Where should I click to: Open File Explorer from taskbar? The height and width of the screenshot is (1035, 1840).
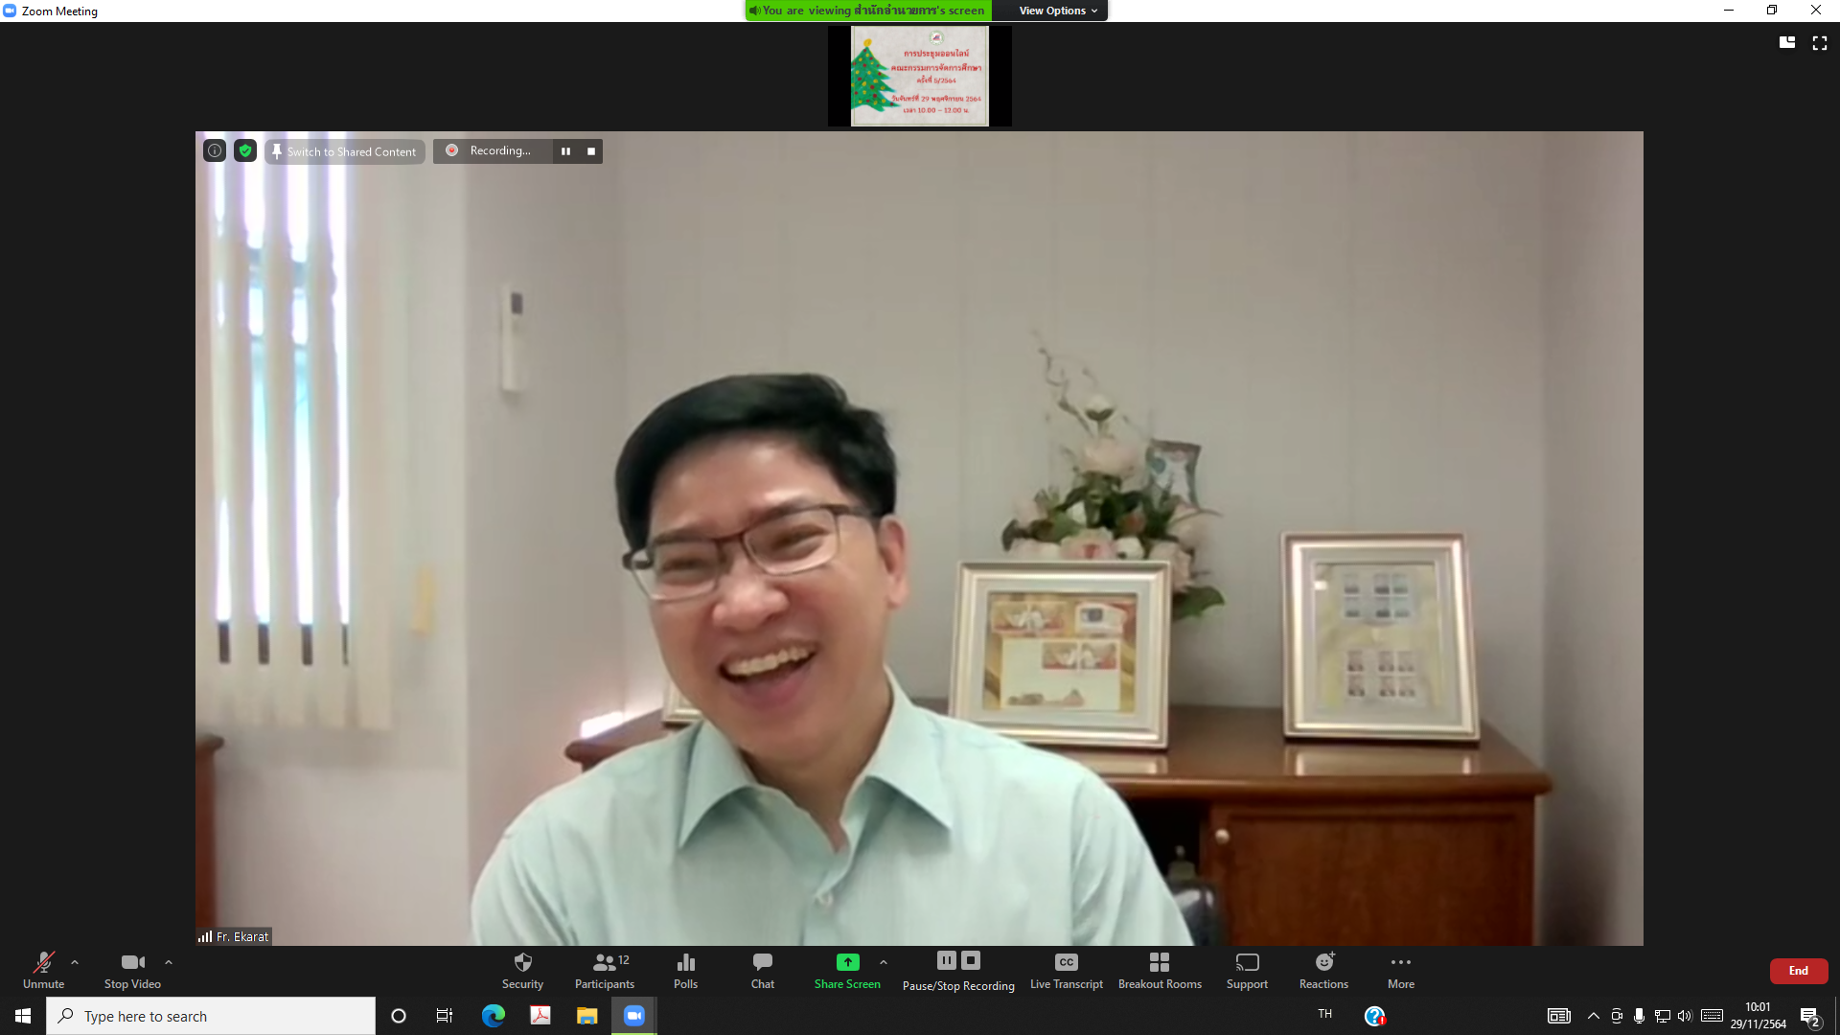[x=586, y=1016]
